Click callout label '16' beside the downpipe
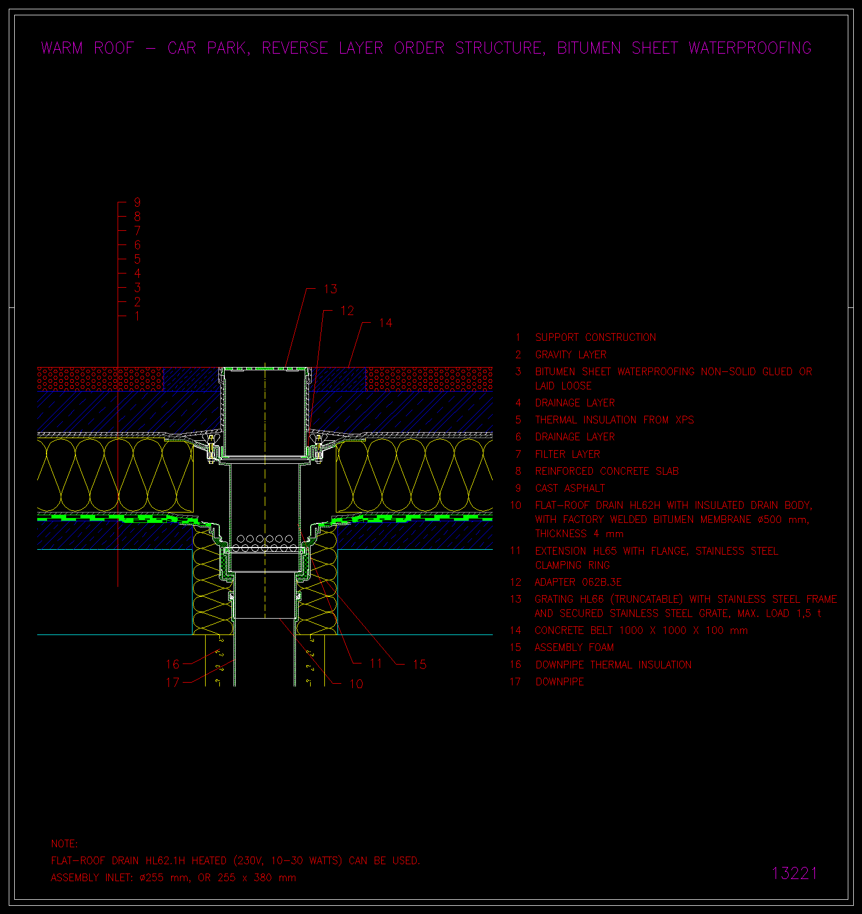 [173, 664]
